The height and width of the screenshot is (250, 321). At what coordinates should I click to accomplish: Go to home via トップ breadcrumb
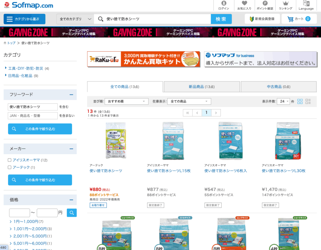click(x=11, y=43)
